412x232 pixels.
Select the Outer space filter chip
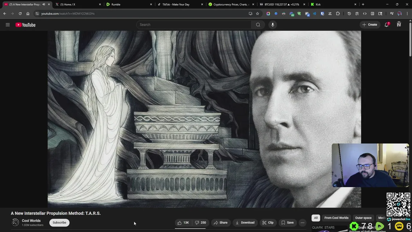coord(363,218)
